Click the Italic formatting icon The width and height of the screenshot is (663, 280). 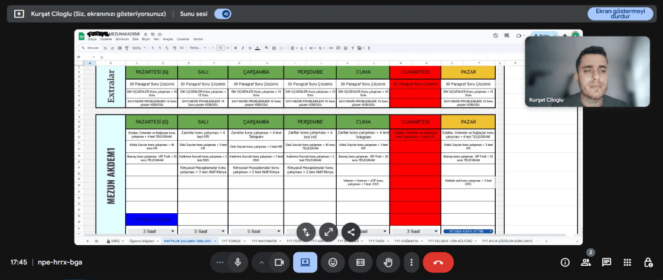coord(243,48)
